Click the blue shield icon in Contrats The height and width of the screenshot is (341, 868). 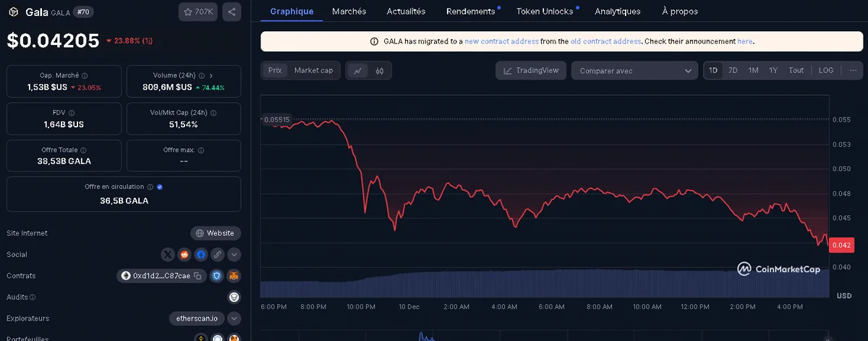pyautogui.click(x=218, y=276)
